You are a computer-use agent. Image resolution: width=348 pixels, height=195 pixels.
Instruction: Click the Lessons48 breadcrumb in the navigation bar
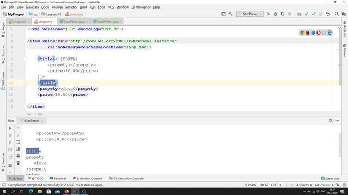coord(51,14)
